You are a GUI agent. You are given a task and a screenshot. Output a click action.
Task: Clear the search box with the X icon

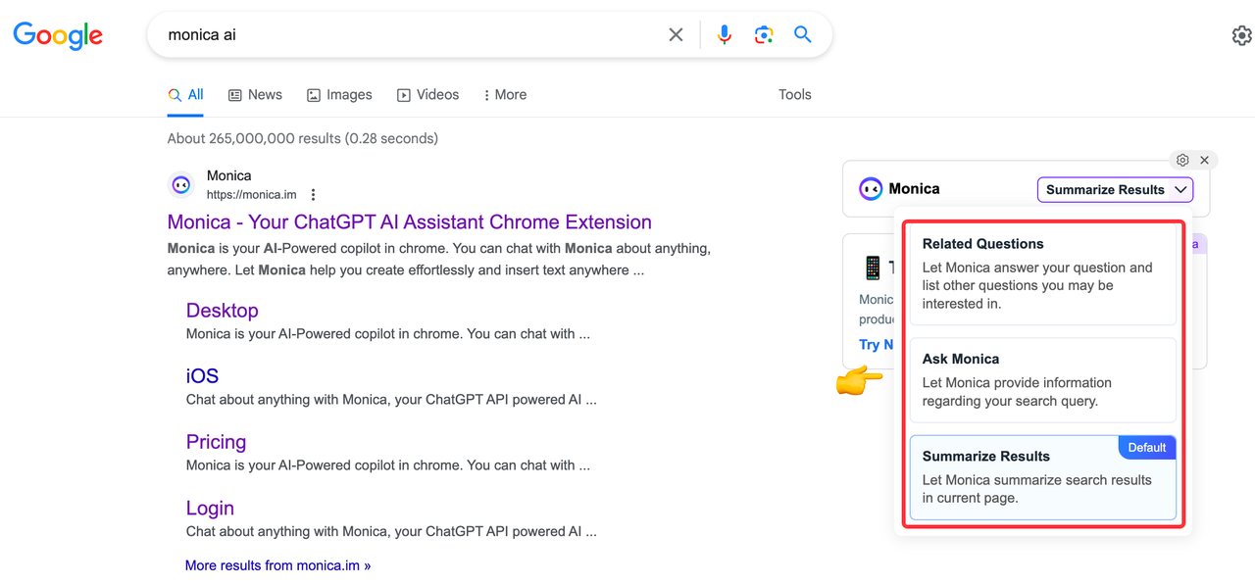tap(676, 35)
